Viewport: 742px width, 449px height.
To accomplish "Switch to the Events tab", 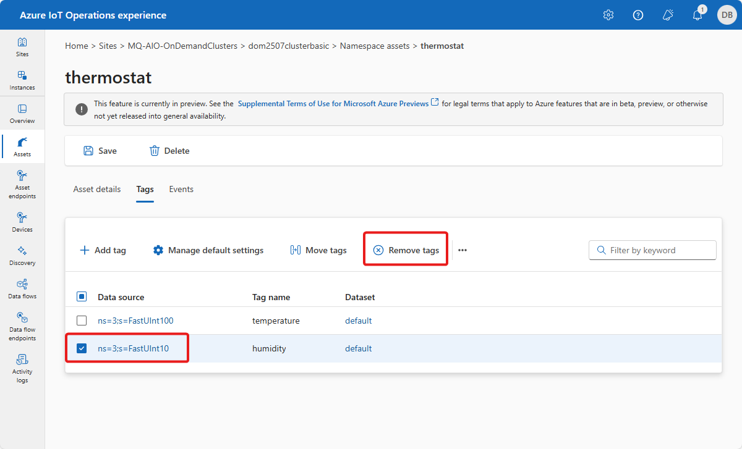I will (x=181, y=189).
